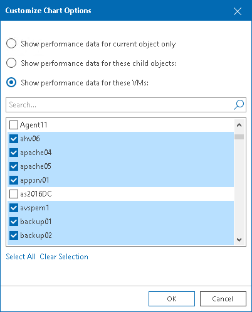Click the Clear Selection link
252x312 pixels.
point(64,257)
